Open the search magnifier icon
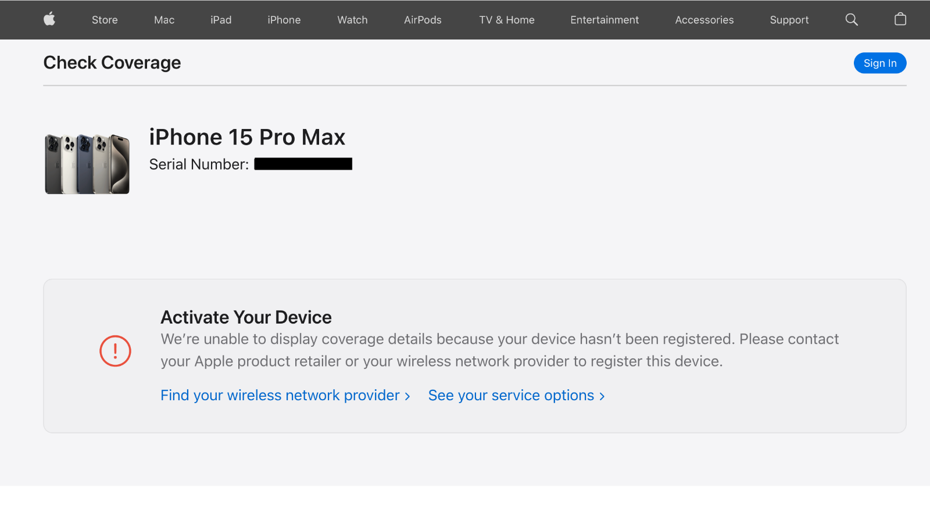The width and height of the screenshot is (930, 517). click(852, 20)
